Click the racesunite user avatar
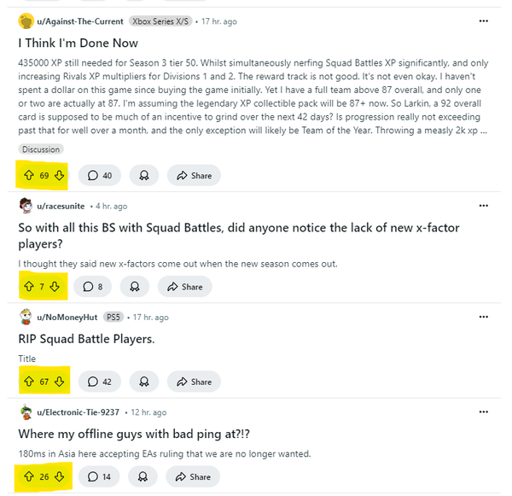 (x=26, y=206)
